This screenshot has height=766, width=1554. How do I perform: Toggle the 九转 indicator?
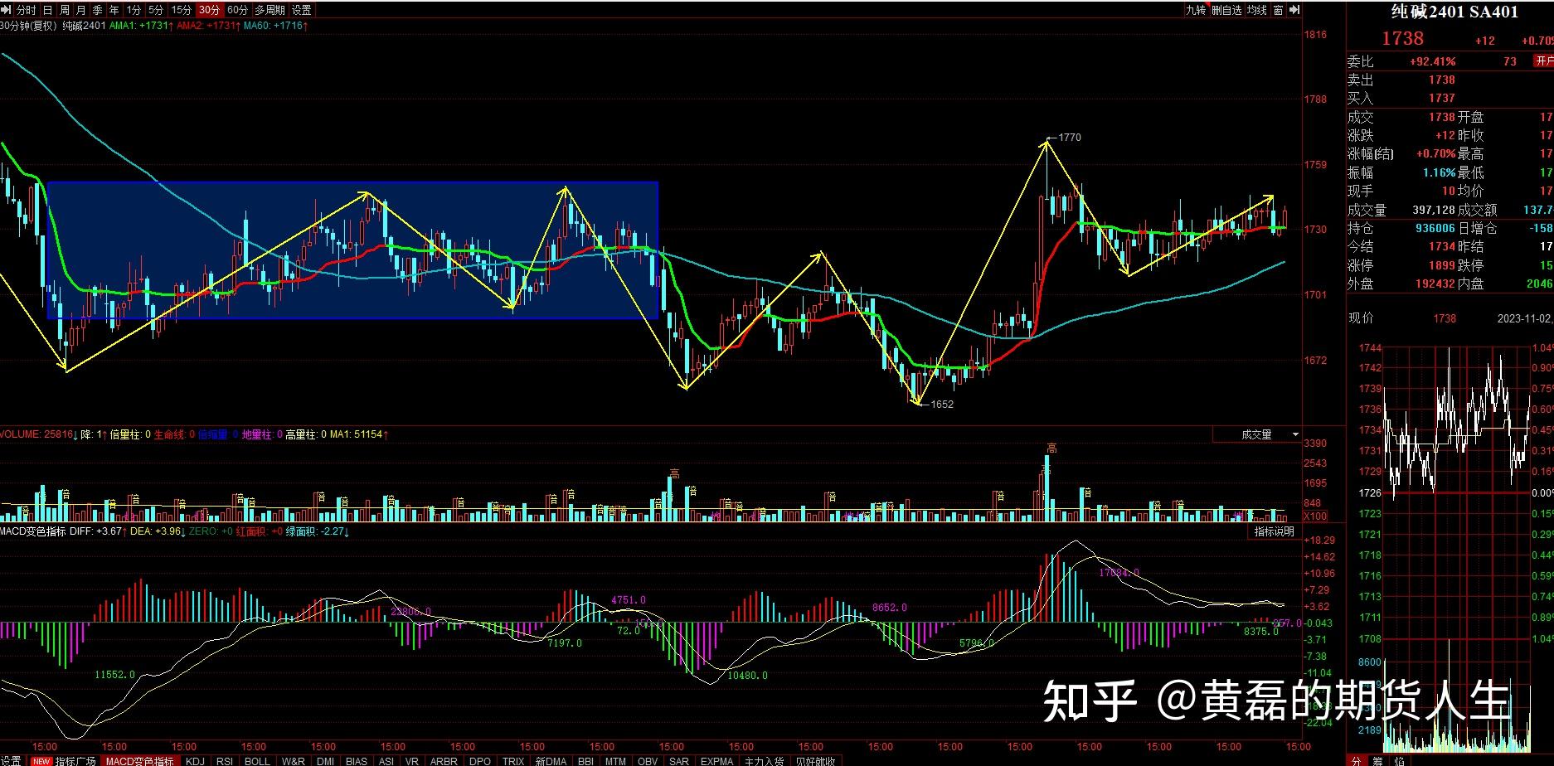click(x=1195, y=10)
